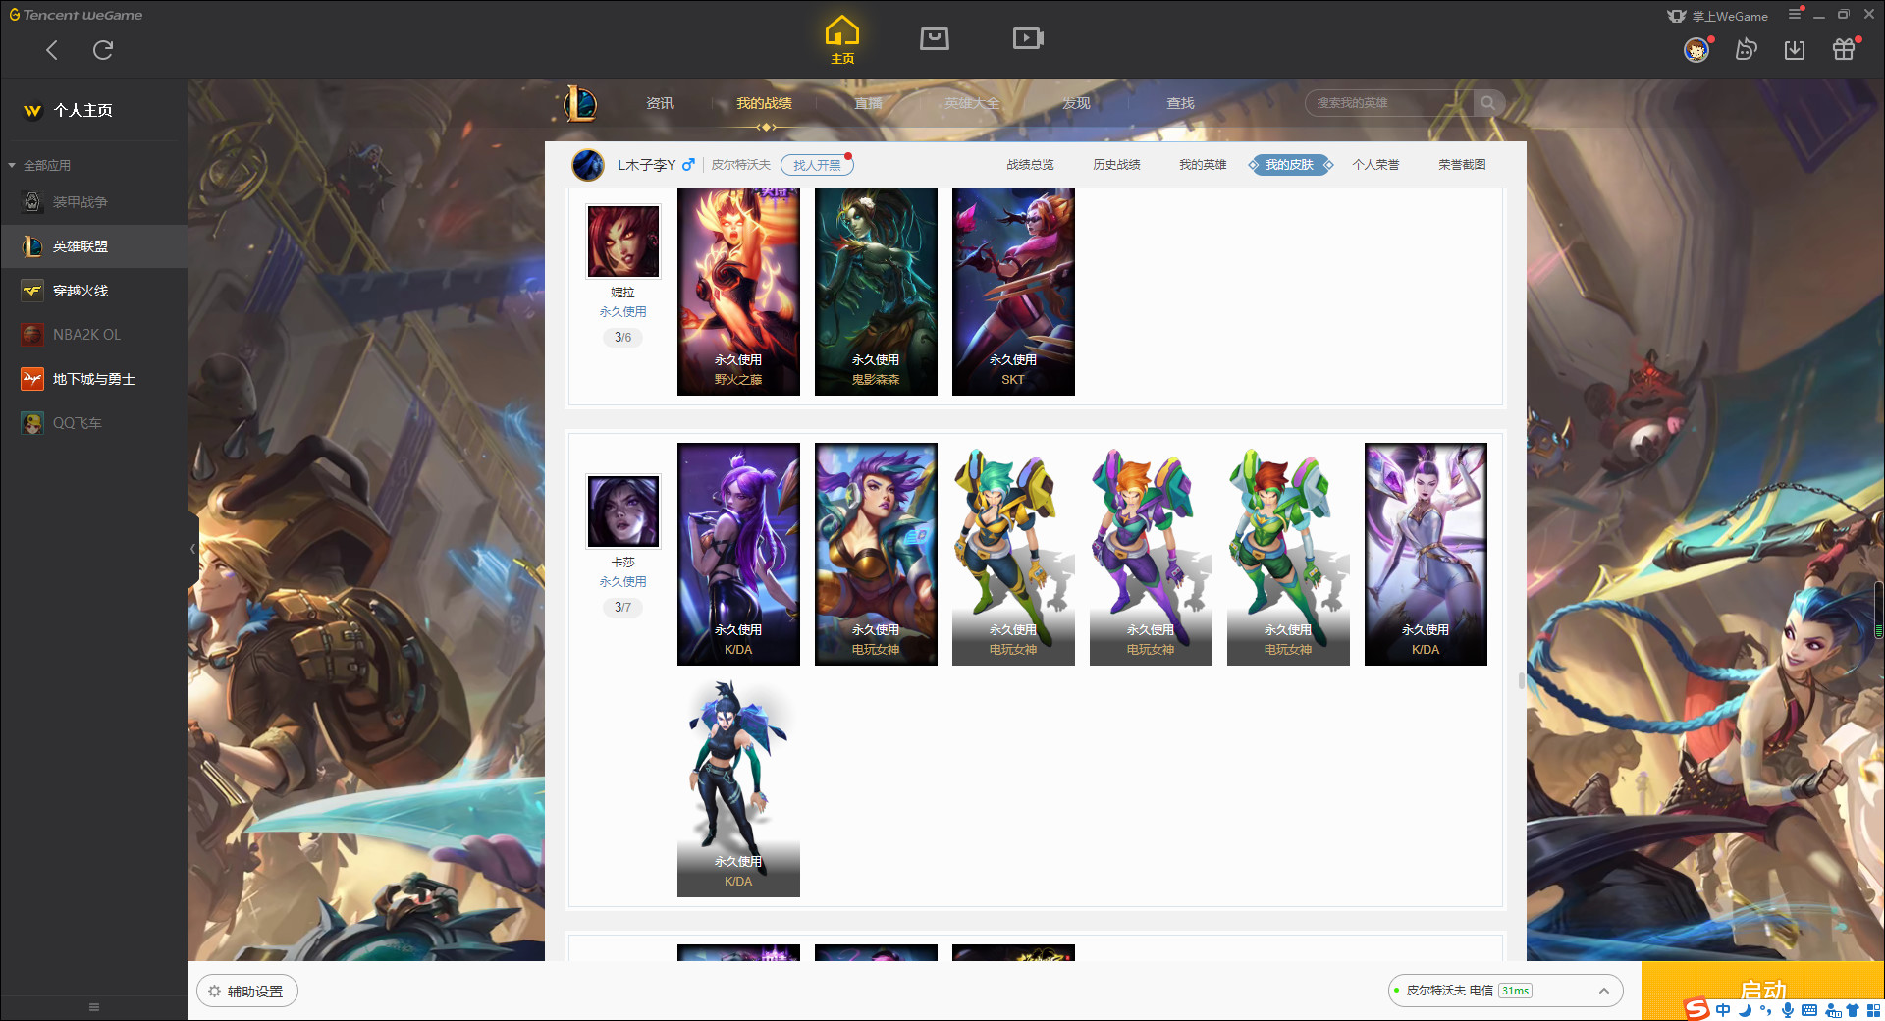The height and width of the screenshot is (1021, 1885).
Task: Select 英雄联盟 in the game list
Action: 93,246
